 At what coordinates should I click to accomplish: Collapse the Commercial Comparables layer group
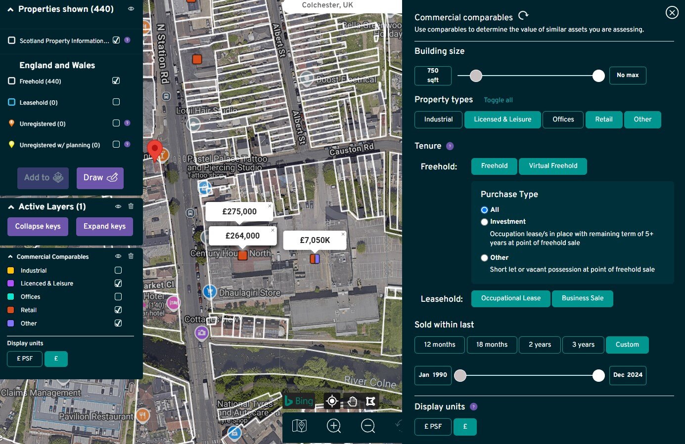pos(10,257)
